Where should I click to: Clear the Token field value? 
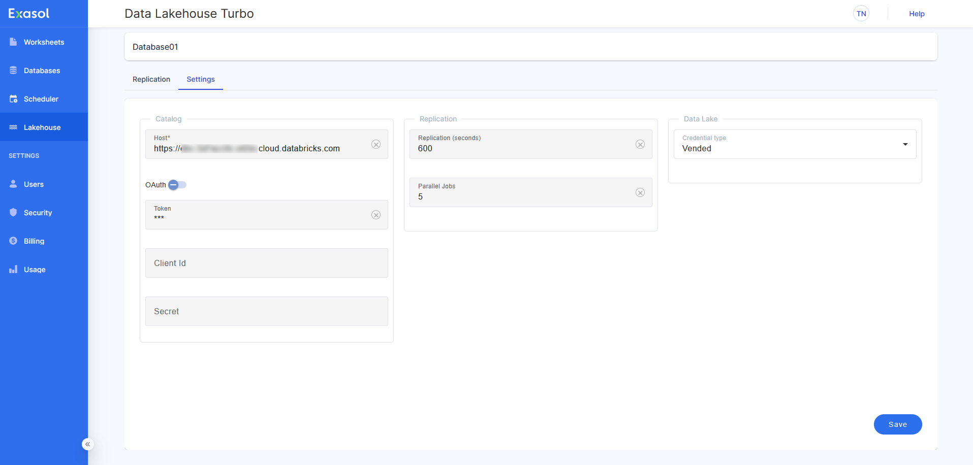tap(376, 215)
